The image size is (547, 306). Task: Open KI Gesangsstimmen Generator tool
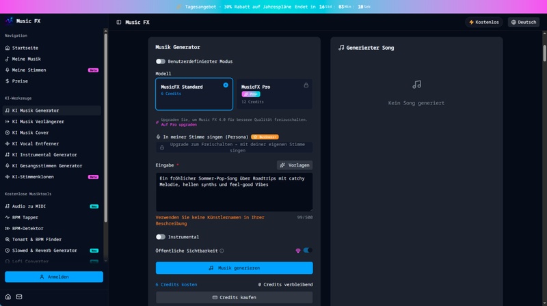(x=52, y=166)
